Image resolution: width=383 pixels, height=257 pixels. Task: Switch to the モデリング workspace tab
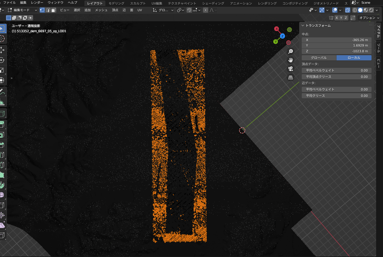click(x=116, y=3)
